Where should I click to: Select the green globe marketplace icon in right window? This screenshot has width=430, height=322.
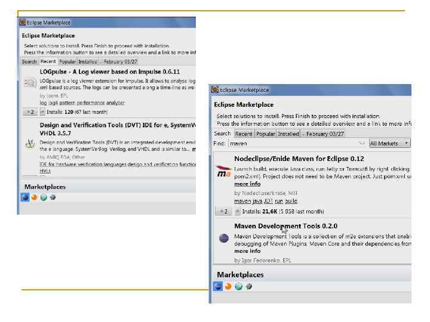238,286
